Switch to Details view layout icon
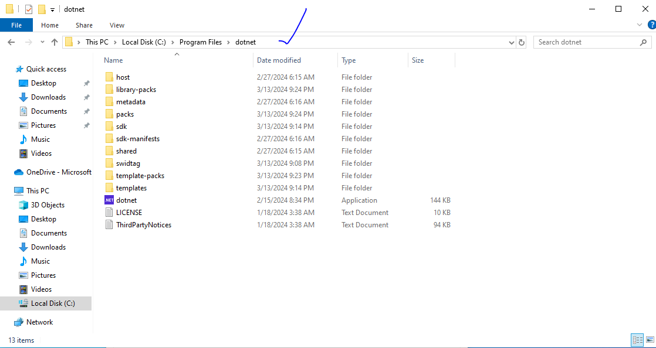The height and width of the screenshot is (348, 656). coord(638,340)
